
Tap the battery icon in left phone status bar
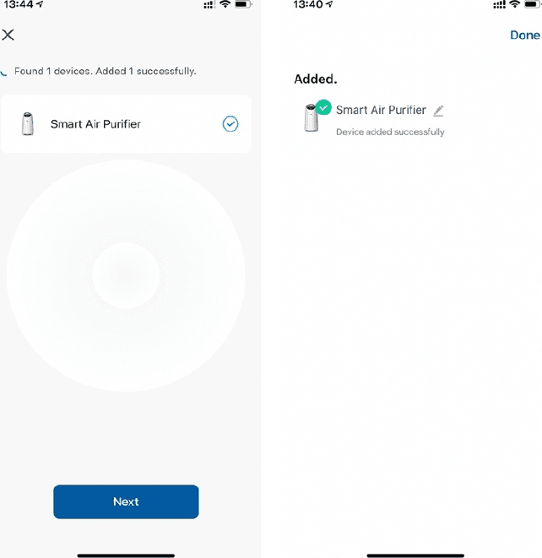click(243, 4)
